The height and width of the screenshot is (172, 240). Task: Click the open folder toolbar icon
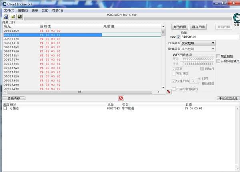[13, 17]
